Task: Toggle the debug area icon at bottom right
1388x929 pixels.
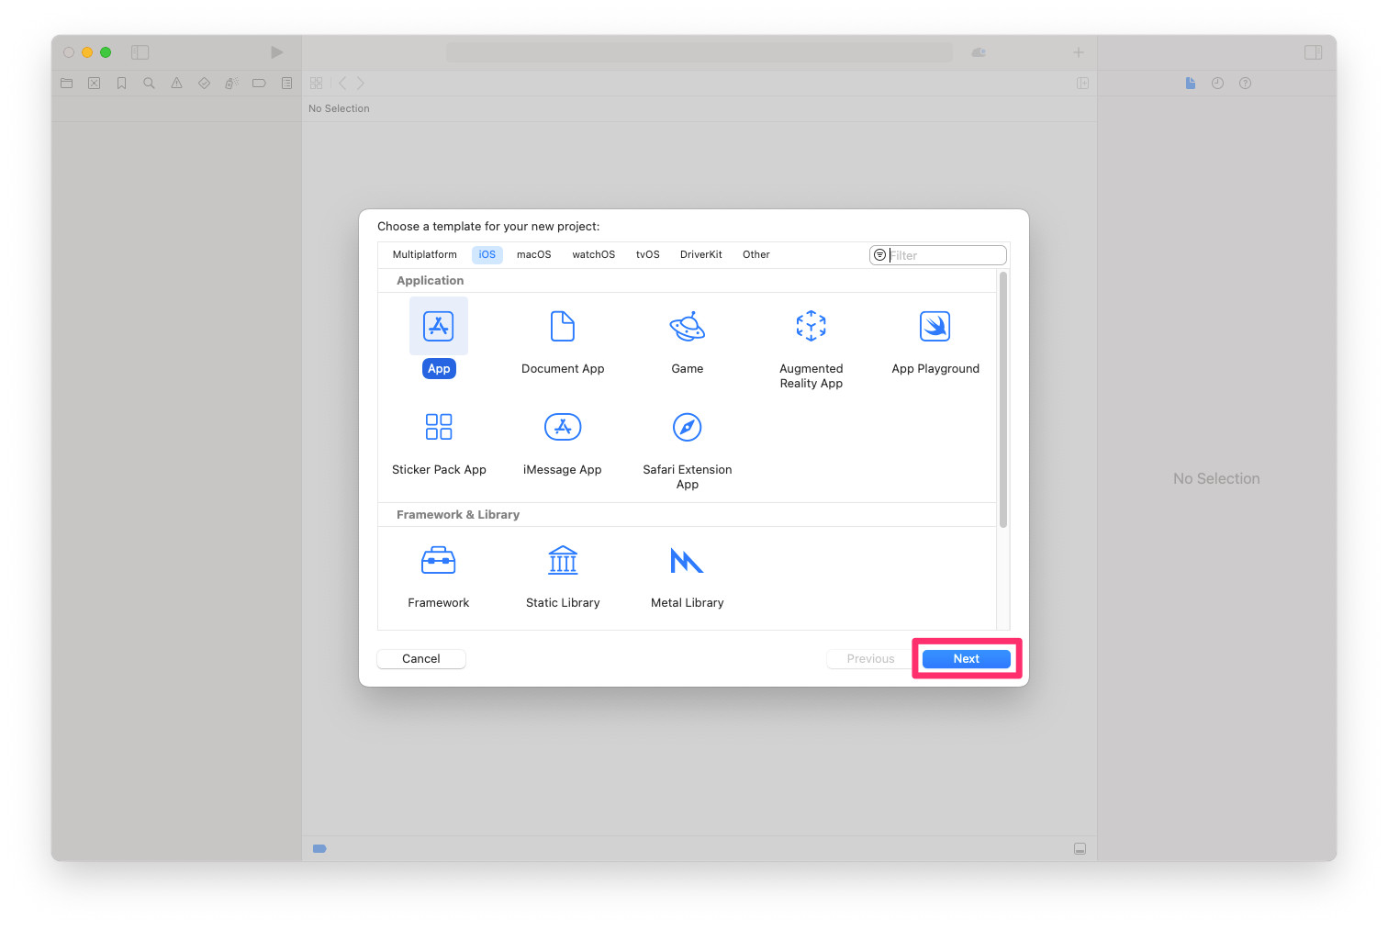Action: (1080, 848)
